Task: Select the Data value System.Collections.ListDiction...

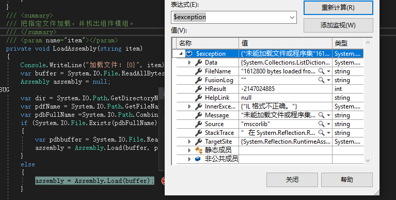Action: pos(286,63)
